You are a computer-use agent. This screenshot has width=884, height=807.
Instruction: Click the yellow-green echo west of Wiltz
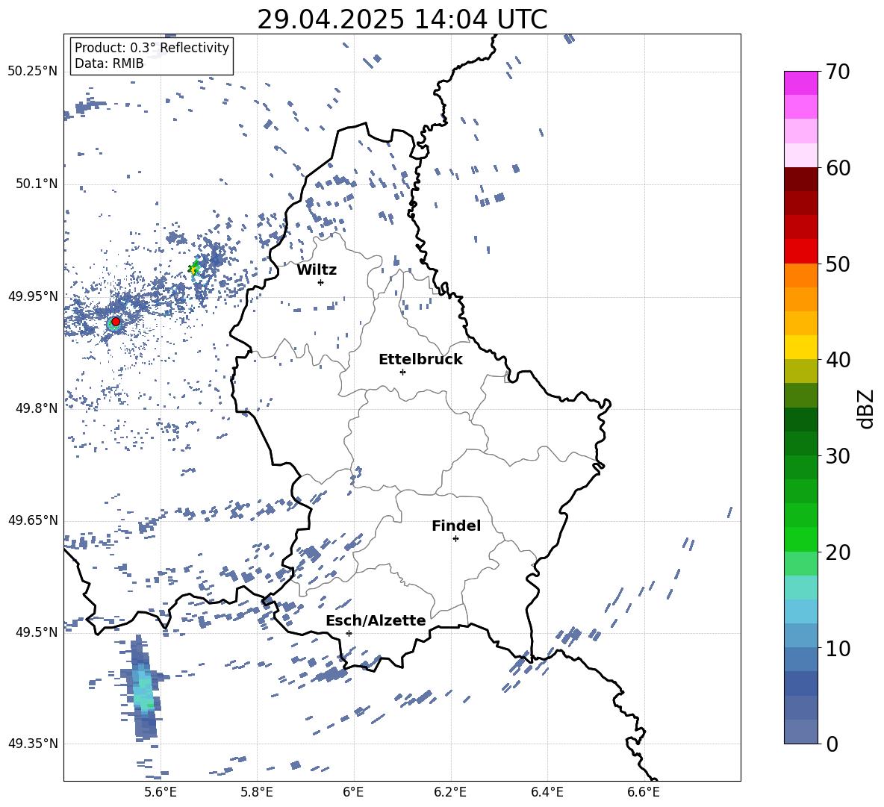click(195, 268)
